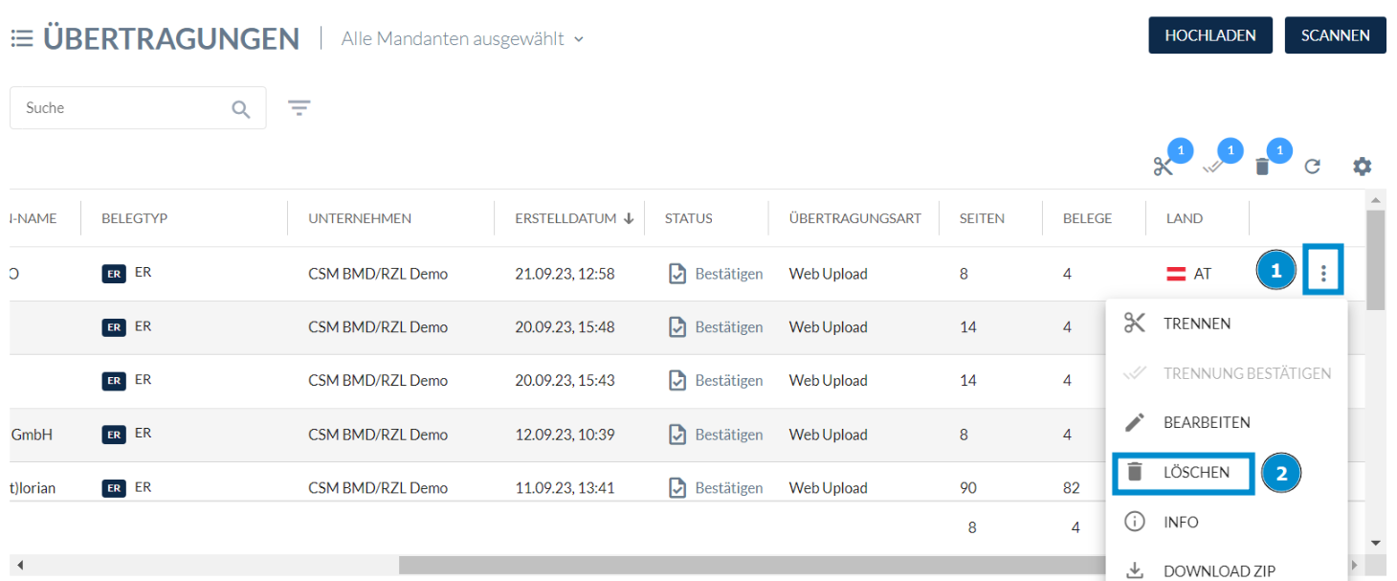Open the filter options icon
The height and width of the screenshot is (581, 1397).
coord(299,108)
